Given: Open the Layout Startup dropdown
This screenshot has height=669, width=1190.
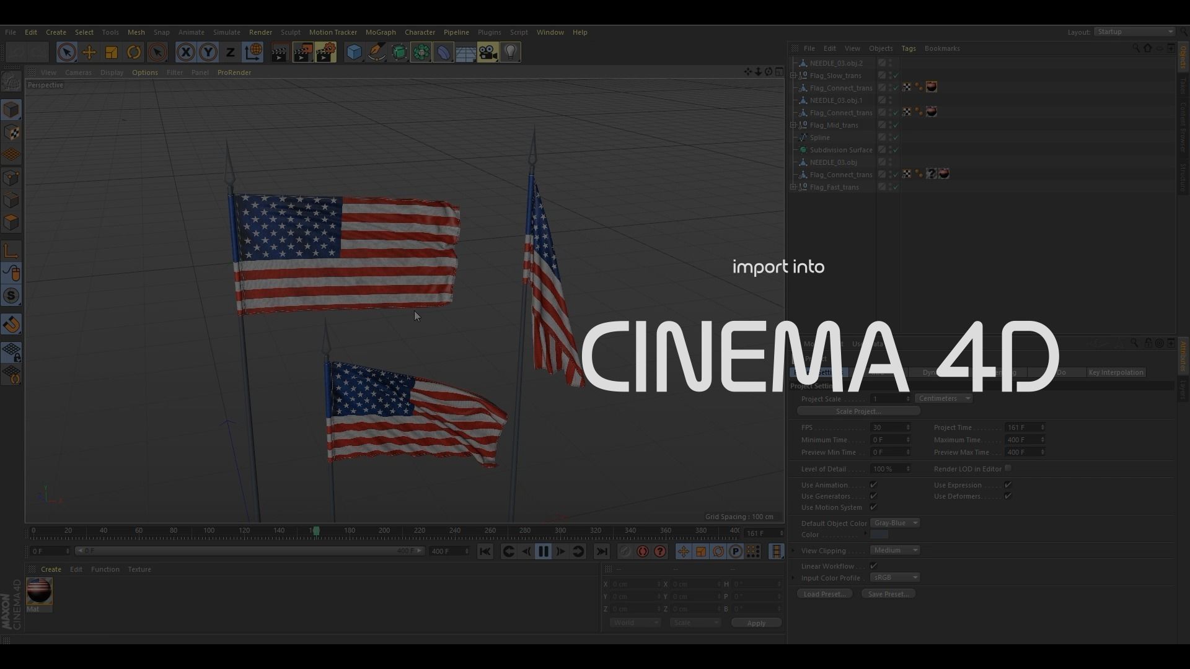Looking at the screenshot, I should point(1134,32).
